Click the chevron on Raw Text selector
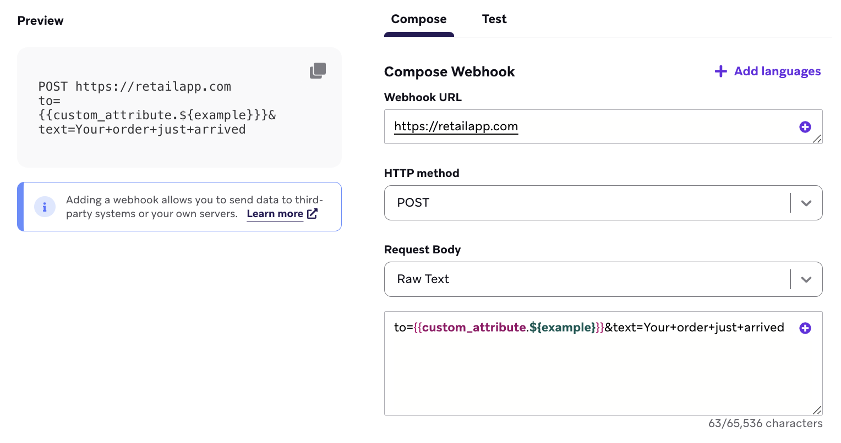The image size is (841, 443). click(x=806, y=279)
